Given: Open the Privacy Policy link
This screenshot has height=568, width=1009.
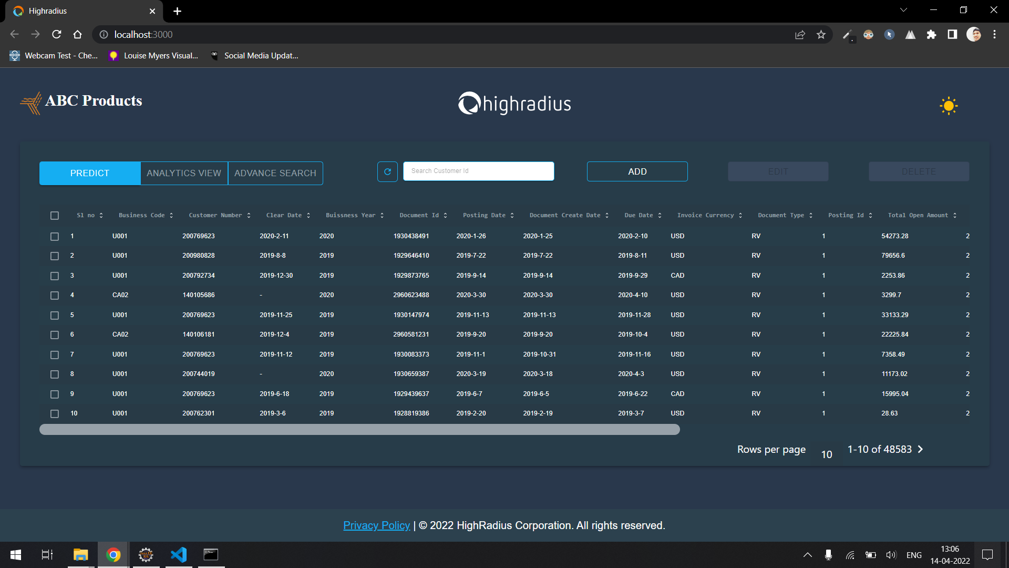Looking at the screenshot, I should tap(376, 525).
